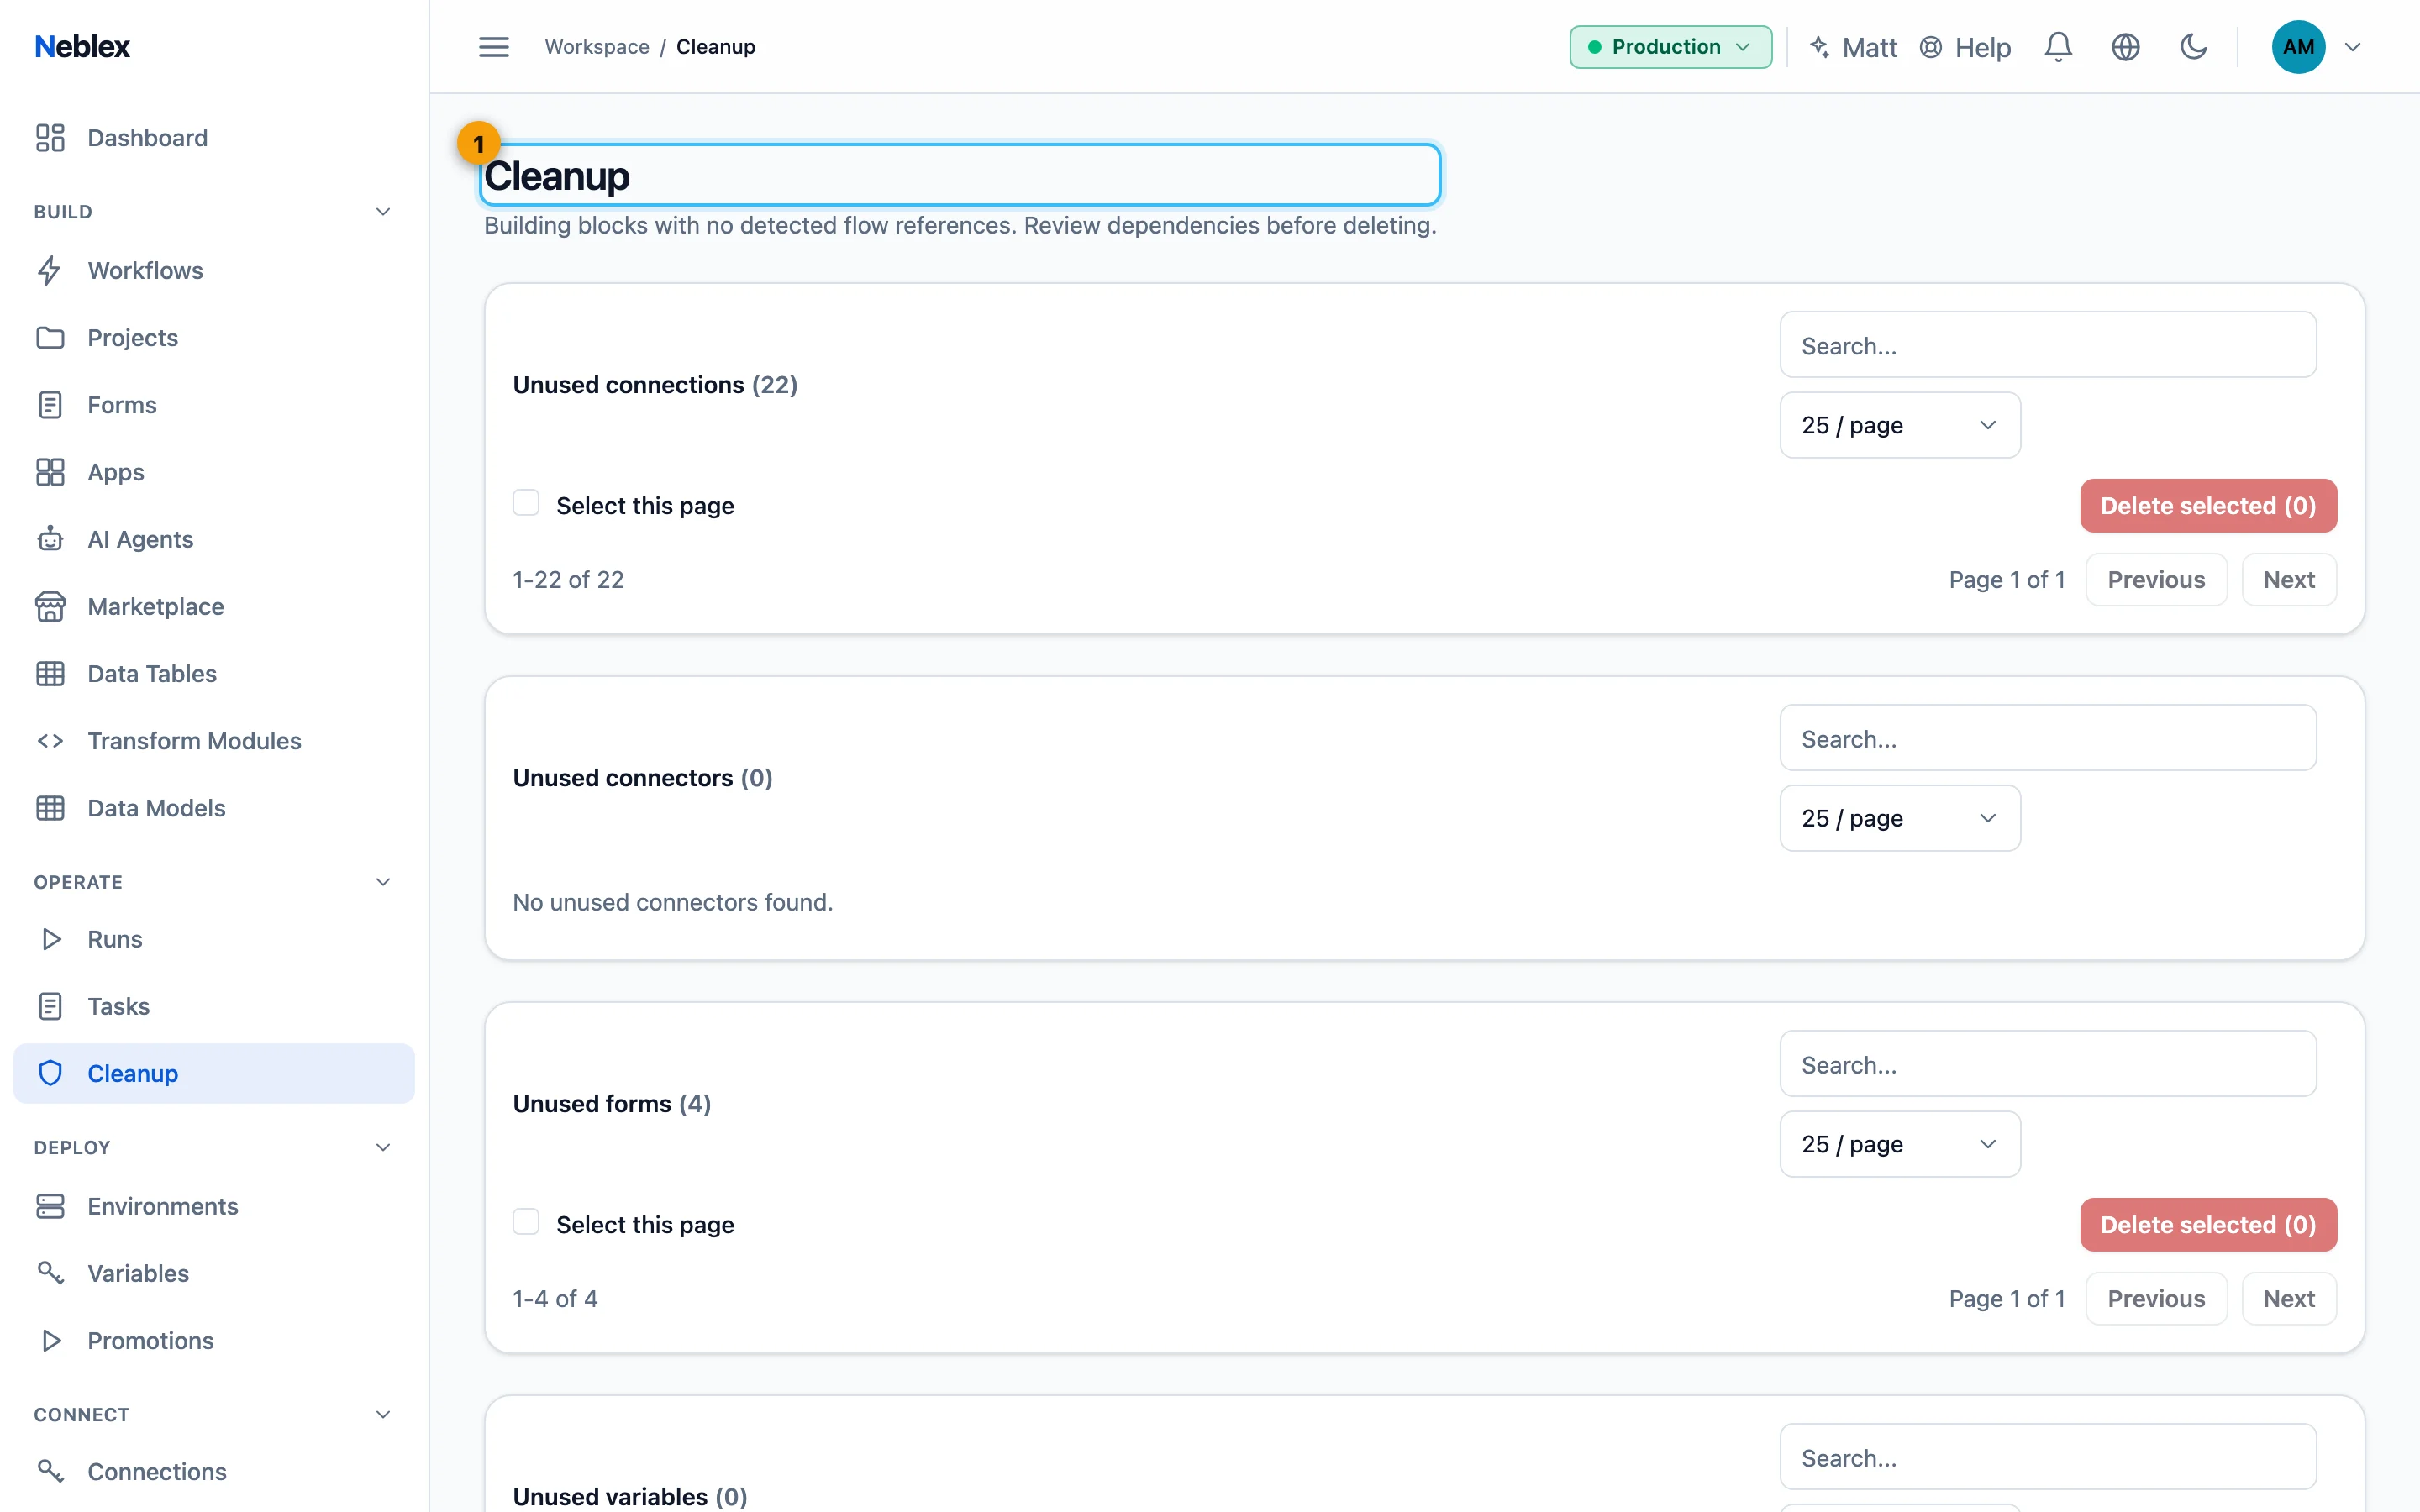
Task: Click the AM user avatar
Action: (x=2298, y=47)
